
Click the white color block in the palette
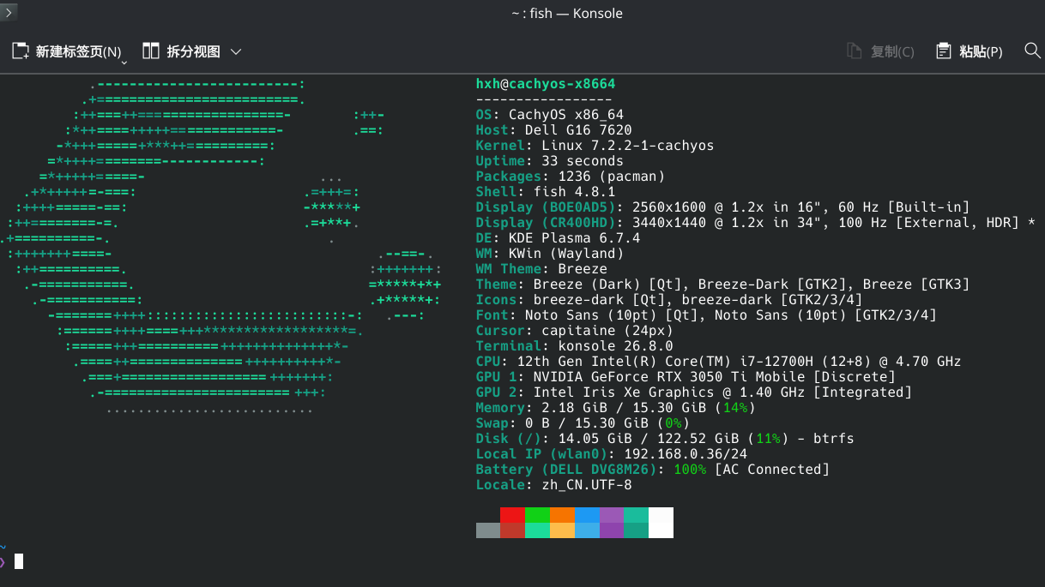point(661,523)
